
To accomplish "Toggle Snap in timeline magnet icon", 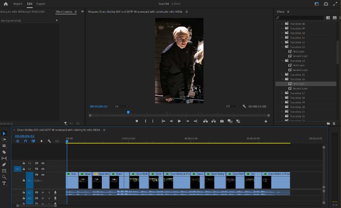I will (x=25, y=141).
